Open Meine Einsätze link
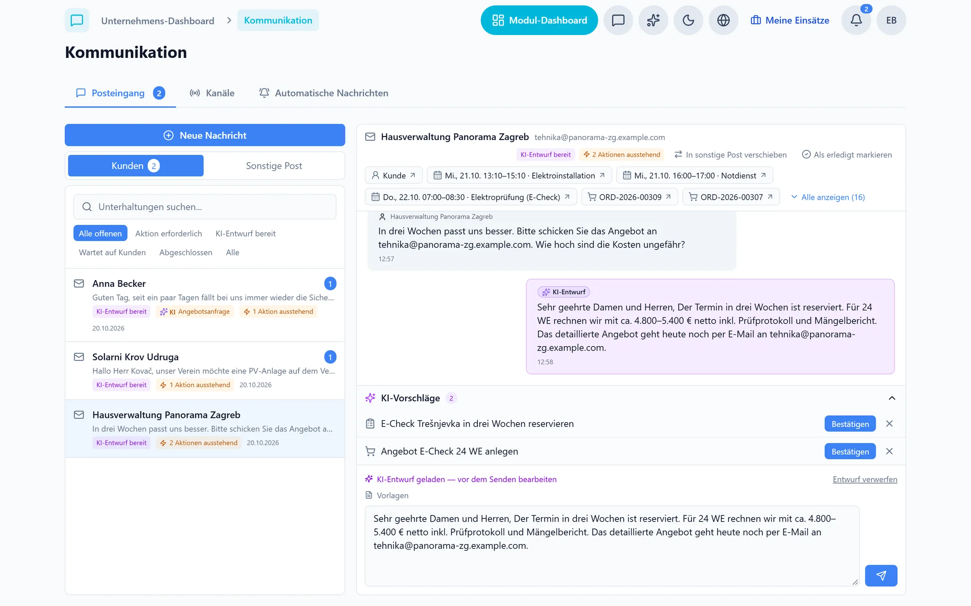971x606 pixels. tap(790, 20)
